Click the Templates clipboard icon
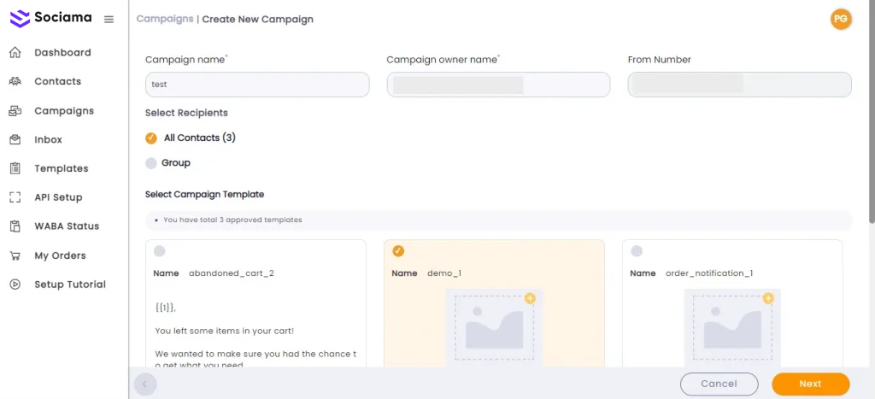This screenshot has width=875, height=399. point(15,168)
